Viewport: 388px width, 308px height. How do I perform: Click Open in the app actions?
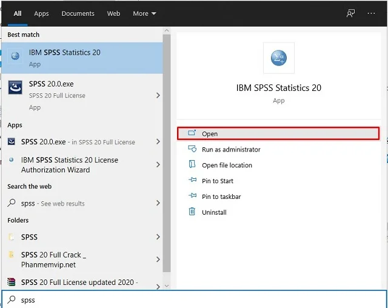(278, 133)
